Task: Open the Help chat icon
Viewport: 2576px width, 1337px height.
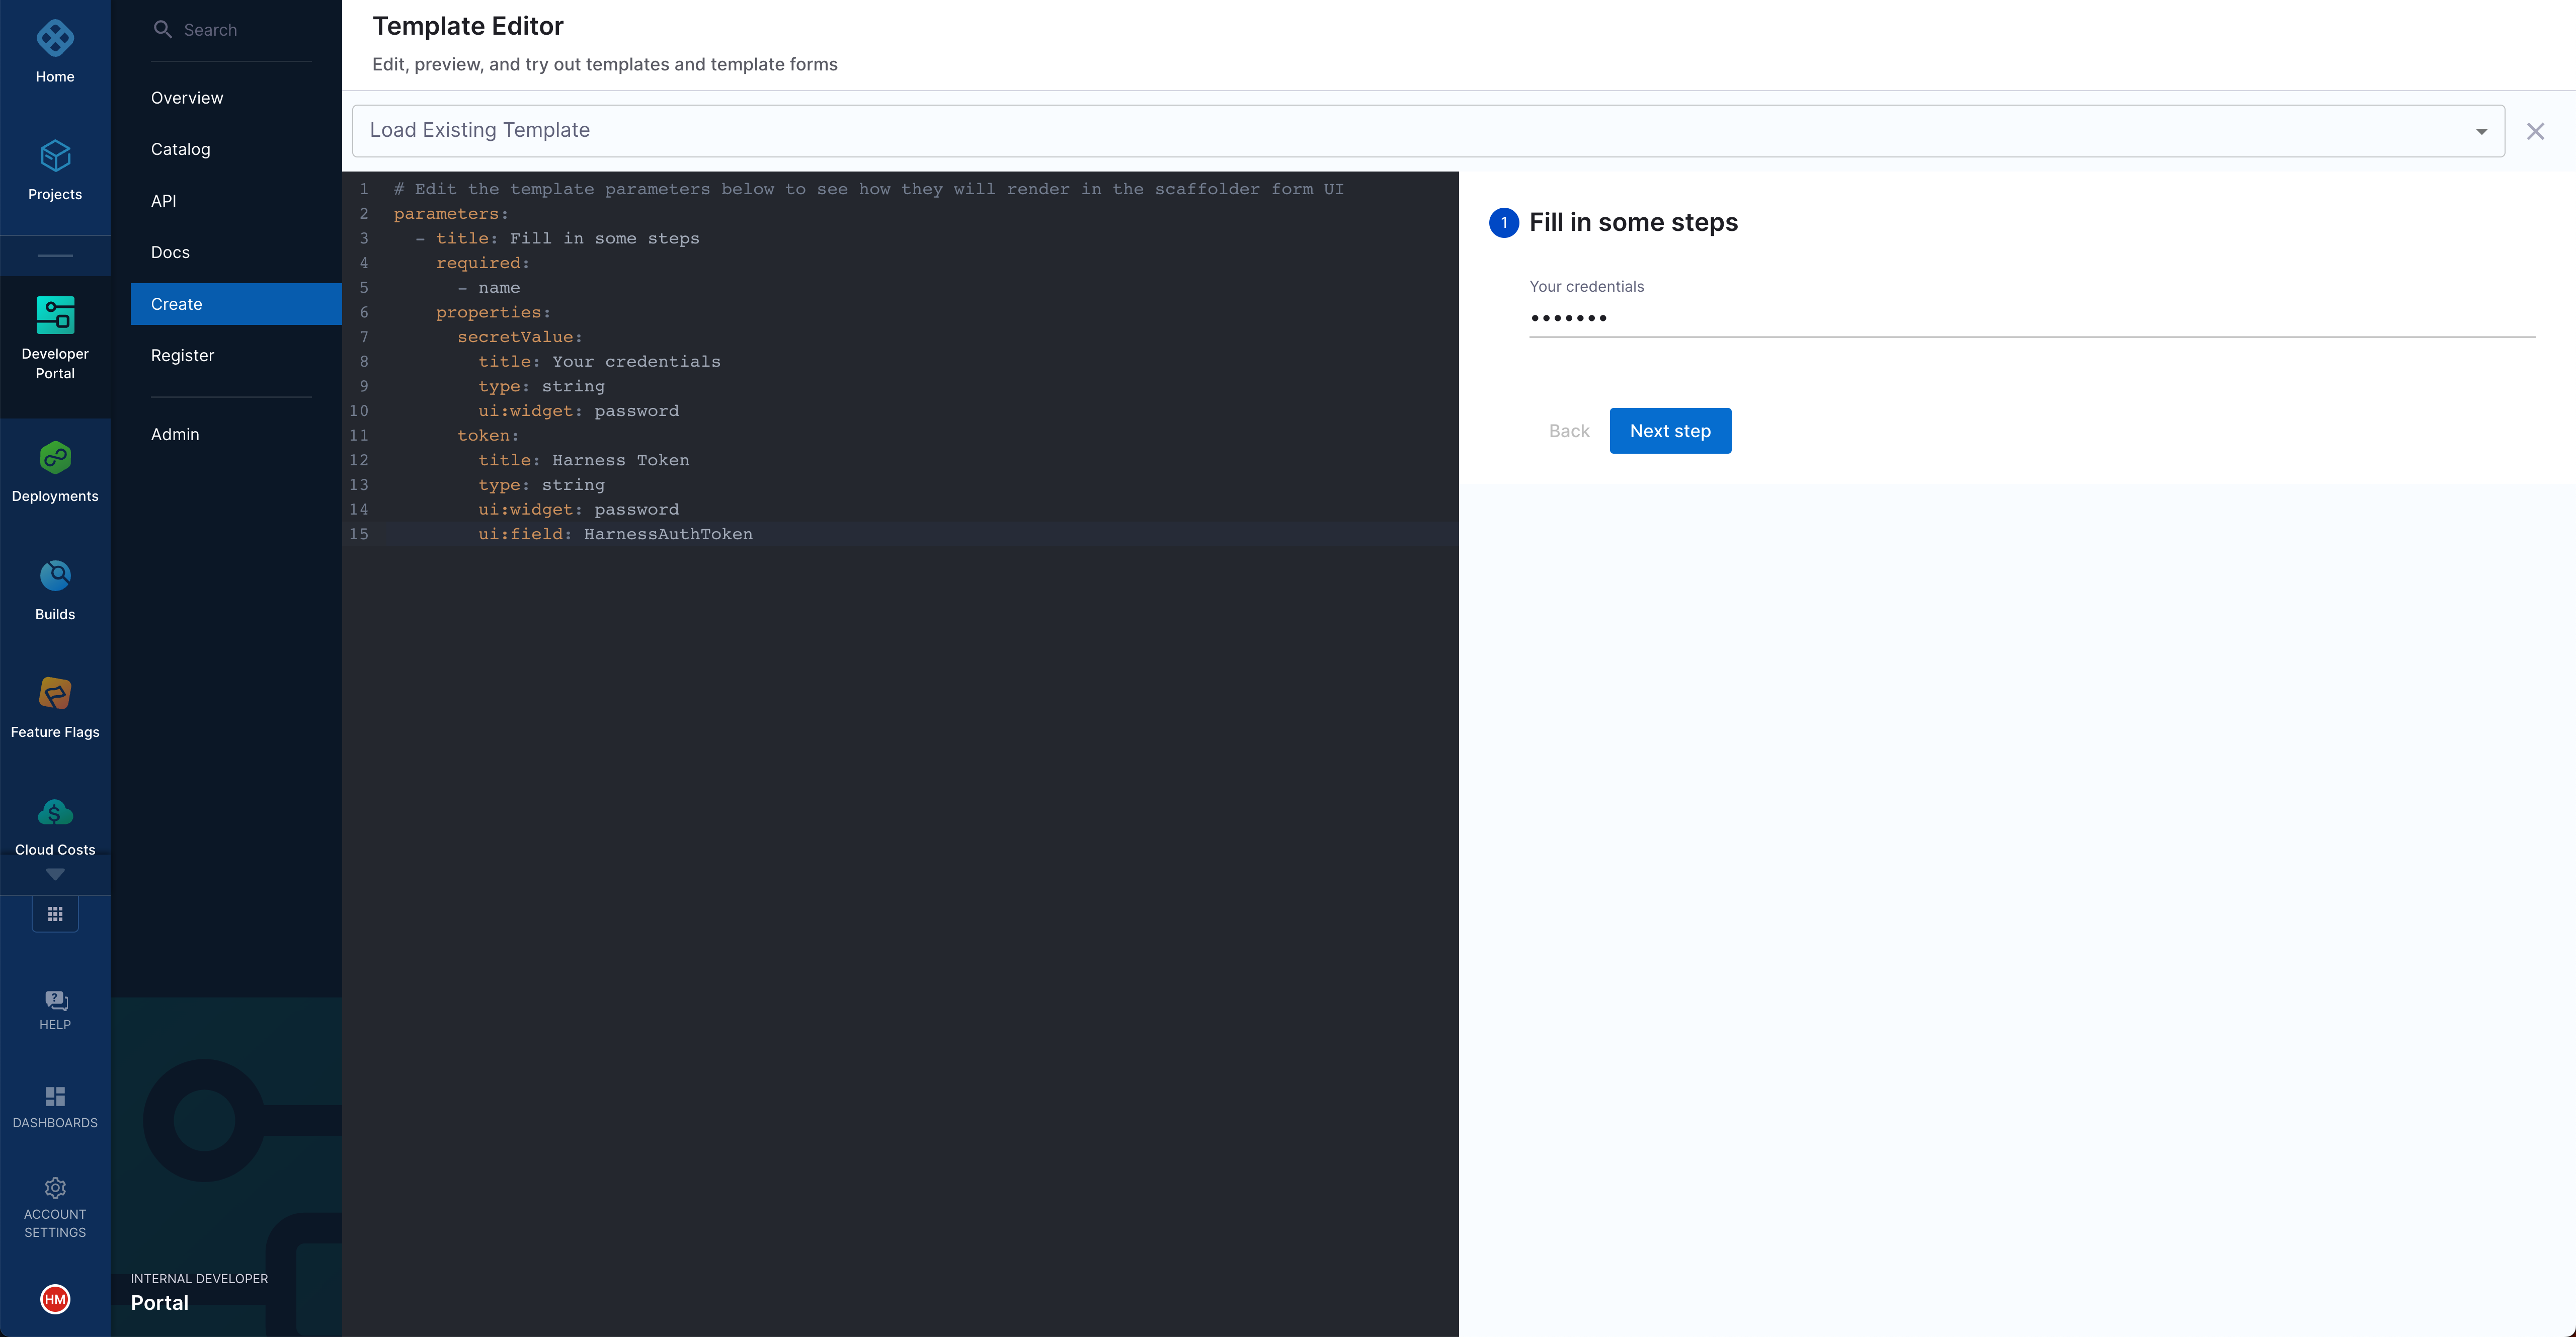Action: click(x=55, y=1001)
